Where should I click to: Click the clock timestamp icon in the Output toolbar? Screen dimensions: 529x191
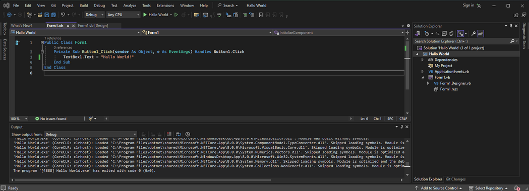(188, 134)
